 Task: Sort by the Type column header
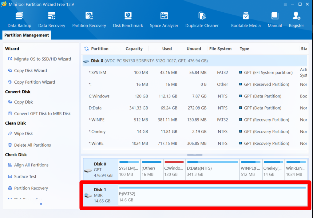[x=244, y=49]
